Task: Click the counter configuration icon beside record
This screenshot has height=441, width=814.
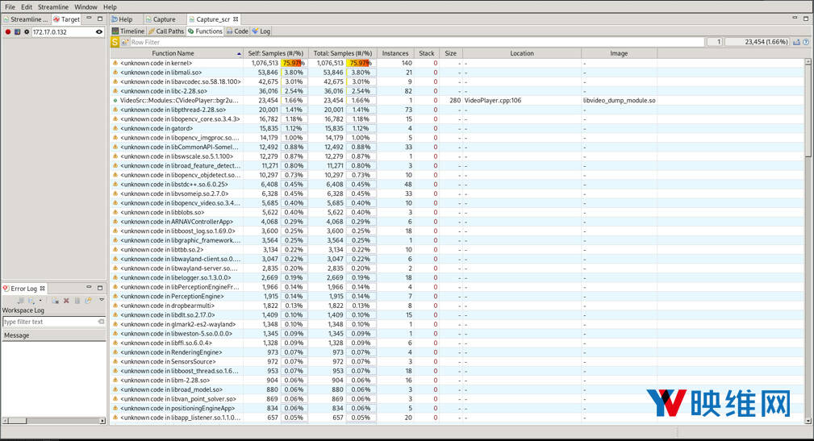Action: pos(17,32)
